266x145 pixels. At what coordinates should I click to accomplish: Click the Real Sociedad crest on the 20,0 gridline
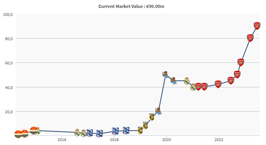(158, 111)
